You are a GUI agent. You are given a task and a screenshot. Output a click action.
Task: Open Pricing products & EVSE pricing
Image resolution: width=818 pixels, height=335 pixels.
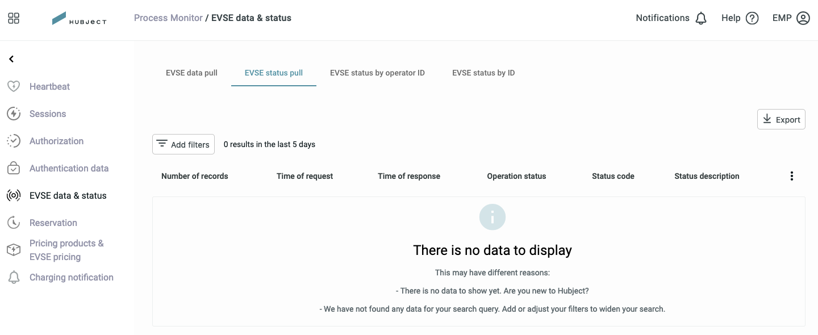click(66, 250)
